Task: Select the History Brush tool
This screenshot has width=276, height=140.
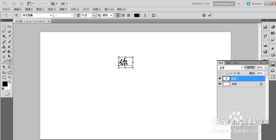Action: point(9,47)
